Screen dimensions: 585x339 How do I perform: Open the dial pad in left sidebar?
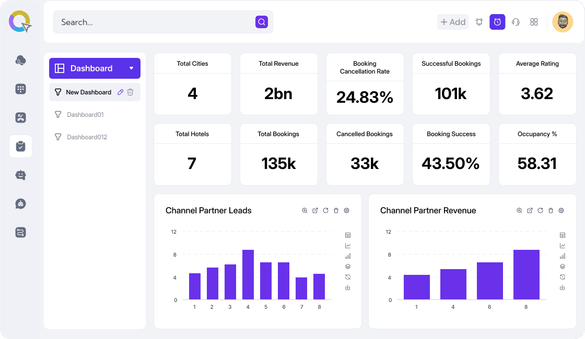(x=21, y=89)
